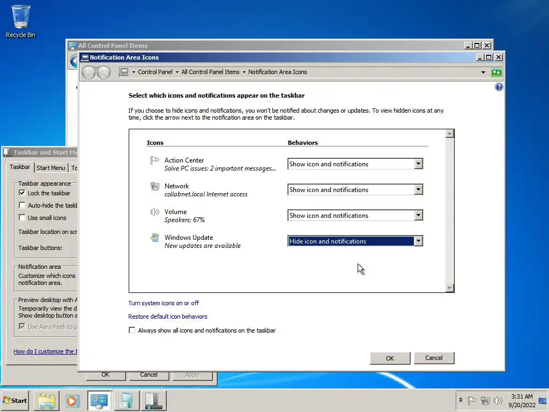The image size is (549, 412).
Task: Launch Windows Media Player from taskbar
Action: pyautogui.click(x=73, y=401)
